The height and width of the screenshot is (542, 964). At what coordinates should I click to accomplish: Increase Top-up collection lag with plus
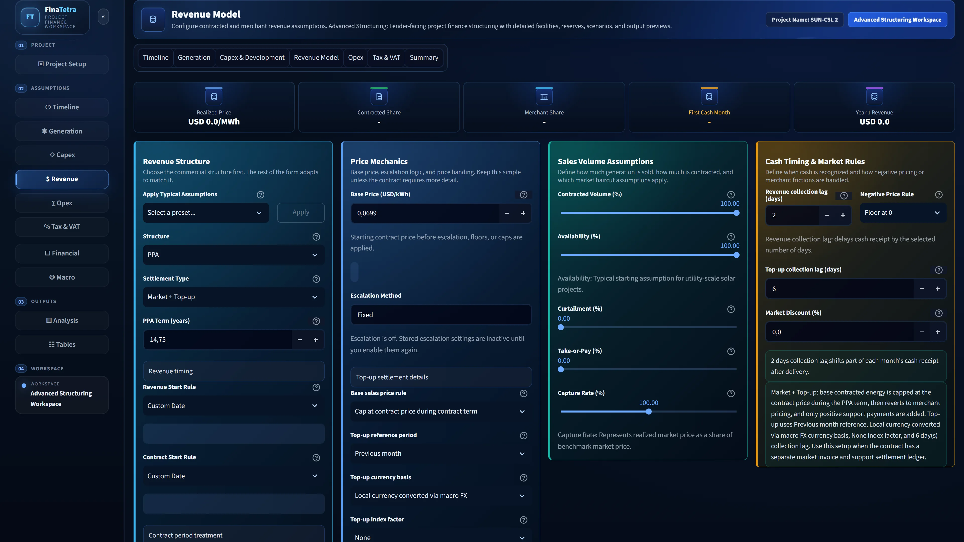[938, 289]
